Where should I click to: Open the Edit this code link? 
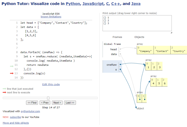click(x=51, y=84)
